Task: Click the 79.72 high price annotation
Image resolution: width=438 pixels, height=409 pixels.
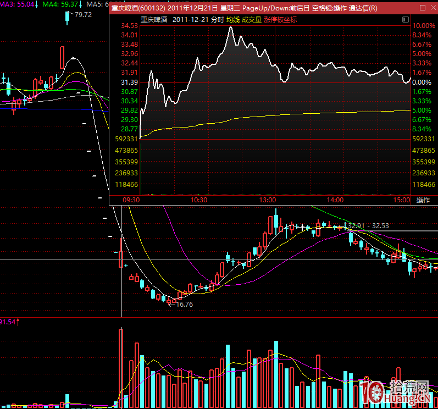Action: coord(83,14)
